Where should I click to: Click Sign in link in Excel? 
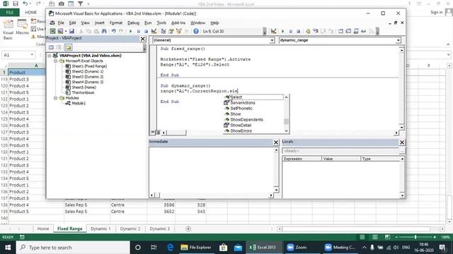pyautogui.click(x=436, y=12)
